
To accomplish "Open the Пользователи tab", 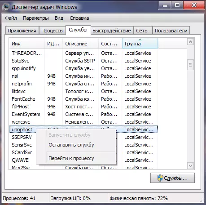I will click(171, 31).
